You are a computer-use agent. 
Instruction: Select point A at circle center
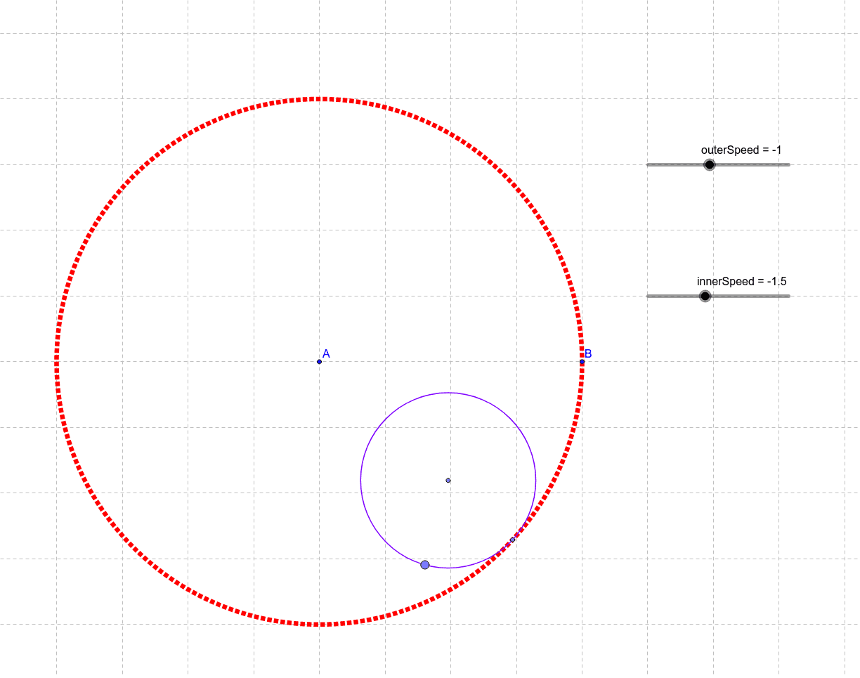319,361
